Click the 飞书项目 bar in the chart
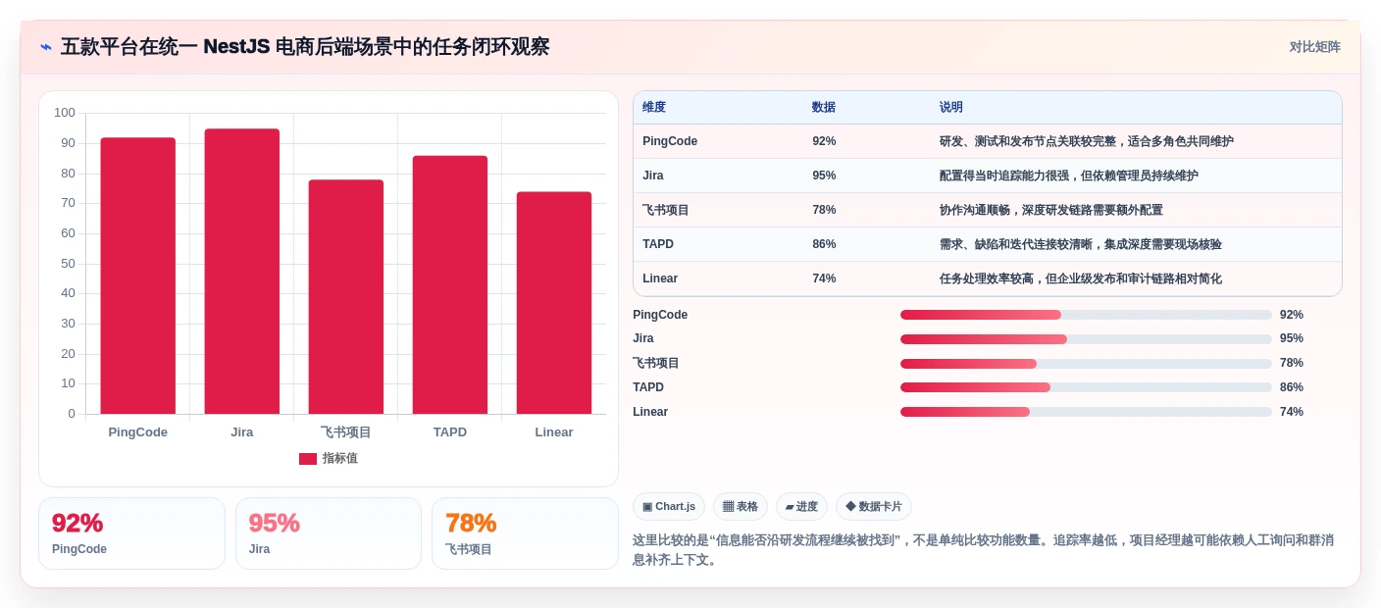 346,296
